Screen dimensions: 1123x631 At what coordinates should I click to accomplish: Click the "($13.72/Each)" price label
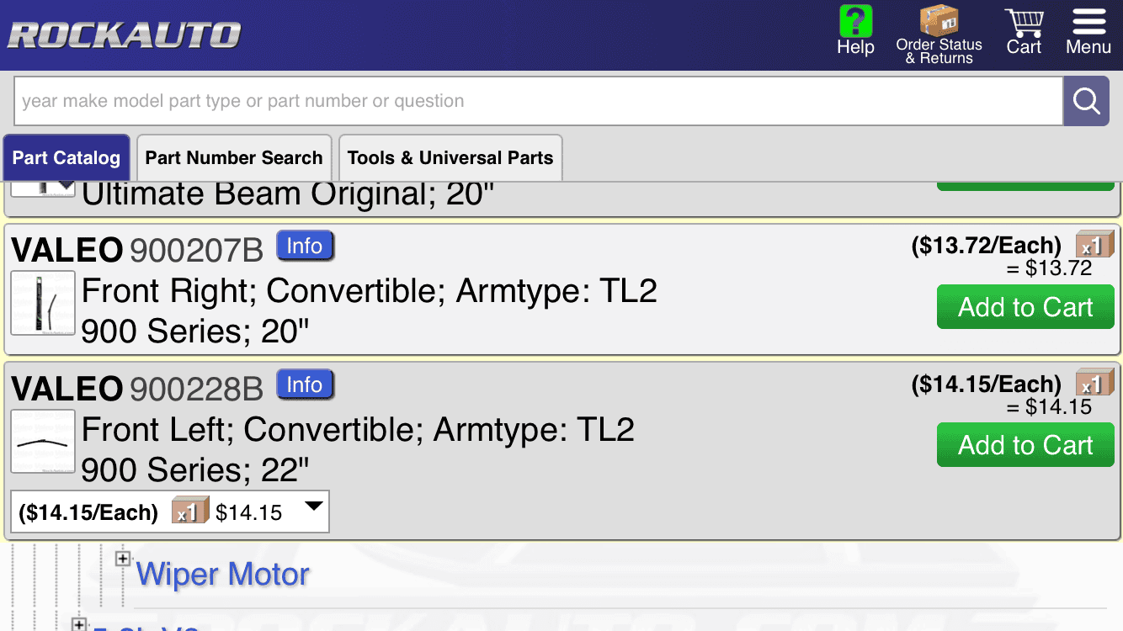click(x=987, y=246)
